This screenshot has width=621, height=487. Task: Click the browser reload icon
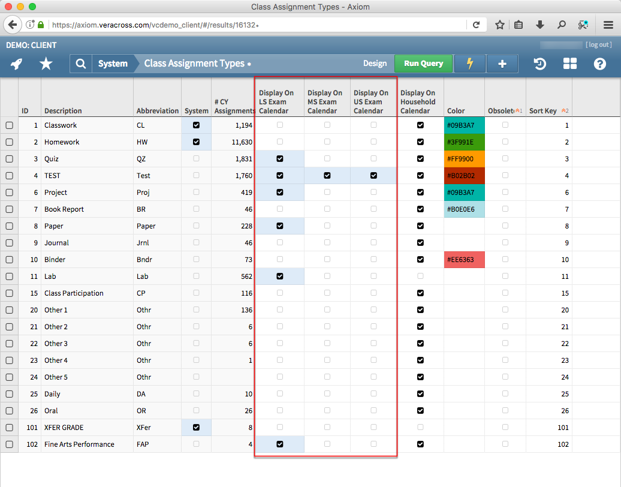click(x=477, y=25)
